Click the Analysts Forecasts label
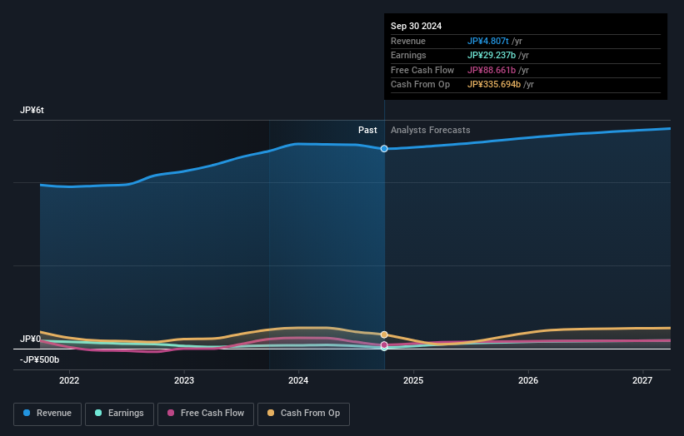This screenshot has height=436, width=684. 430,130
